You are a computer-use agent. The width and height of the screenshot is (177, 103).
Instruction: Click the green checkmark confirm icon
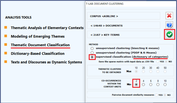tap(169, 35)
